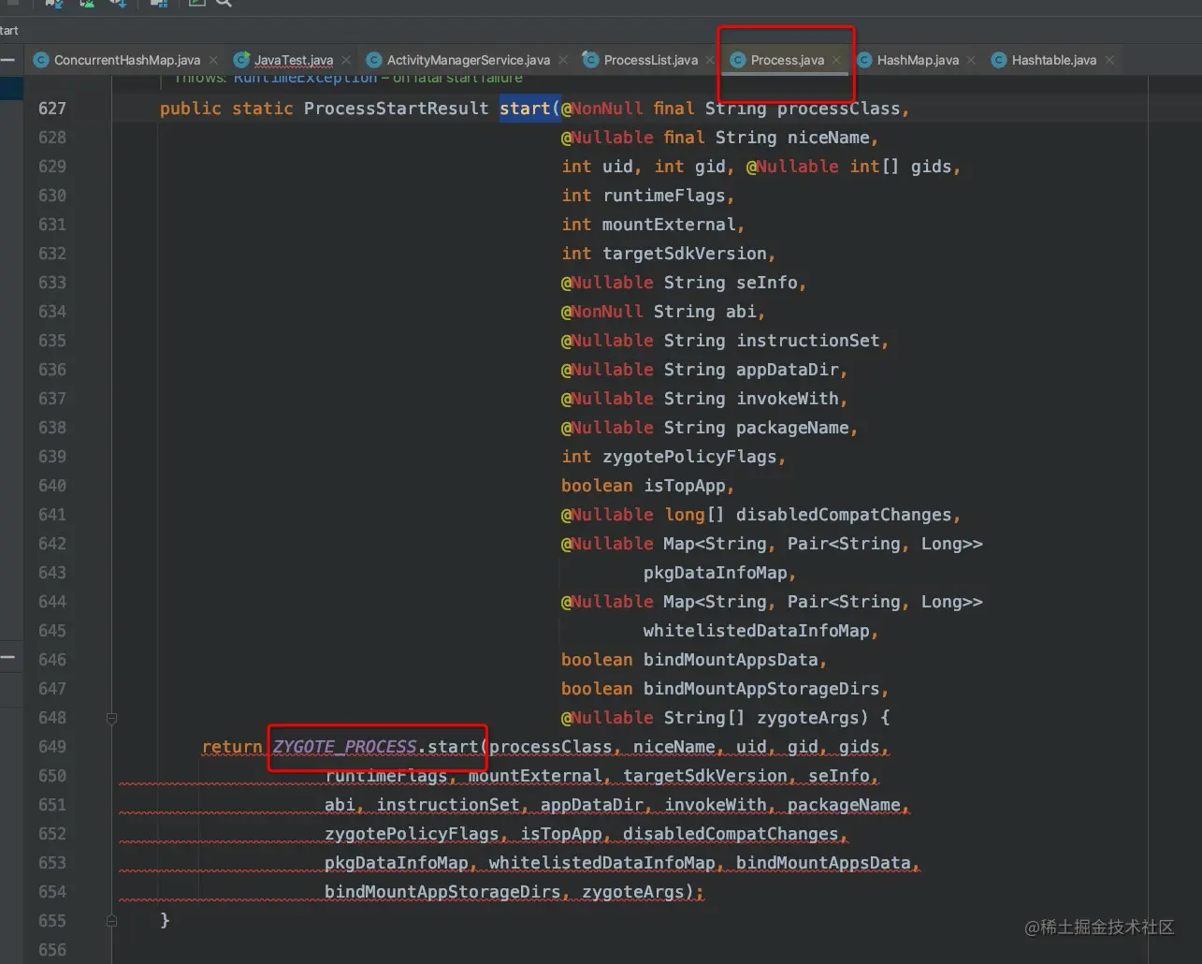1202x964 pixels.
Task: Click the seInfo parameter on line 633
Action: [767, 283]
